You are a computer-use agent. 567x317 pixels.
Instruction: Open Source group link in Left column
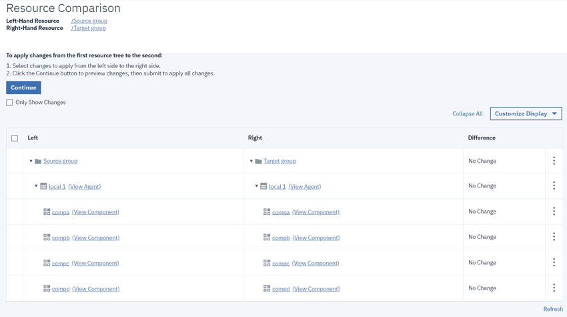(61, 161)
